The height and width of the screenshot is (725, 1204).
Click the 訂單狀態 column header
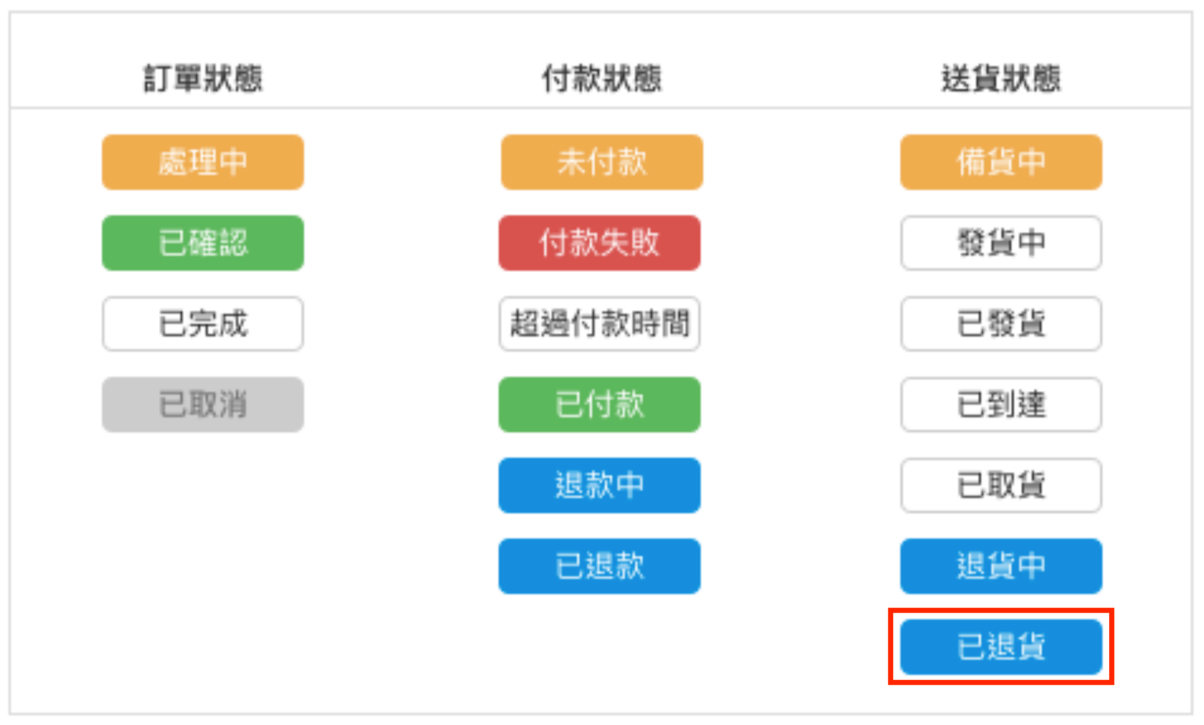pyautogui.click(x=203, y=78)
